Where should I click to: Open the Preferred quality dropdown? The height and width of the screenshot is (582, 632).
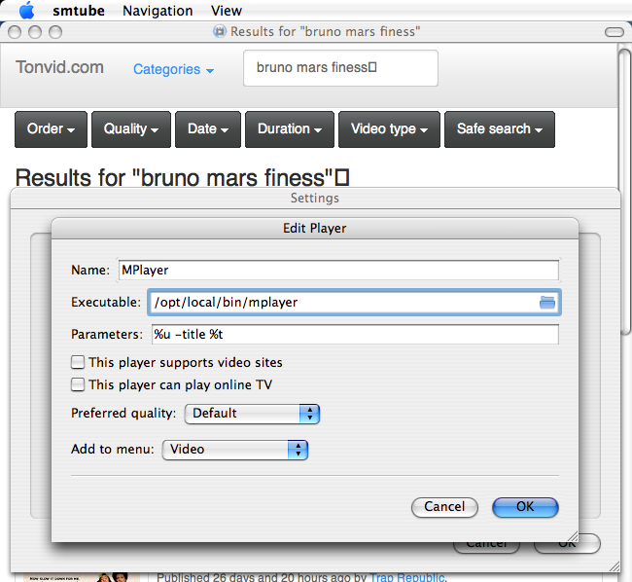252,414
